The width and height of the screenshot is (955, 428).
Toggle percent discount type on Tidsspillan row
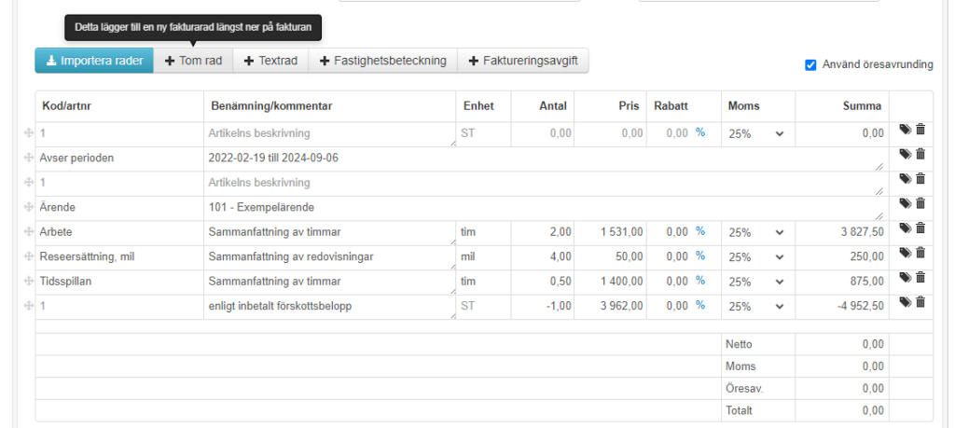click(x=699, y=281)
